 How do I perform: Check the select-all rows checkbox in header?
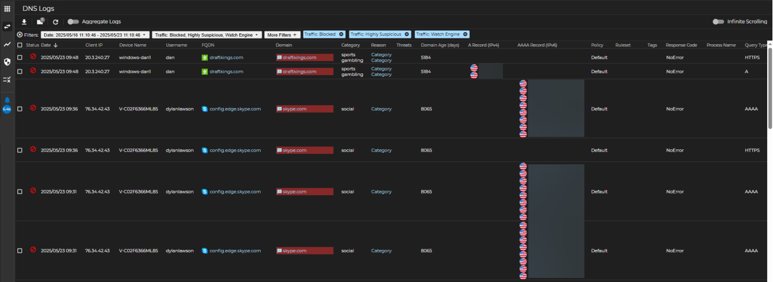[x=20, y=45]
